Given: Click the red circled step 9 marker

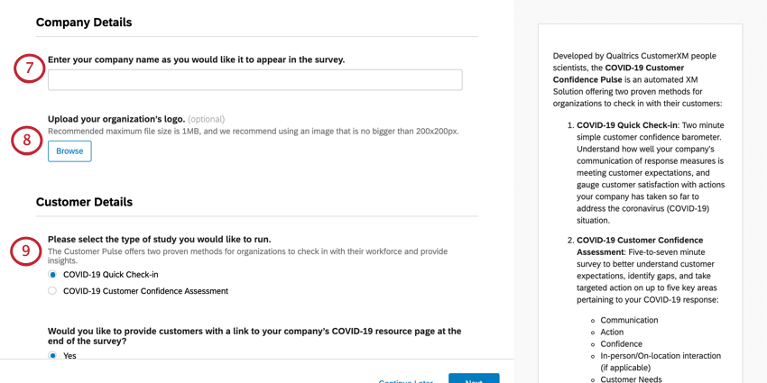Looking at the screenshot, I should tap(26, 251).
